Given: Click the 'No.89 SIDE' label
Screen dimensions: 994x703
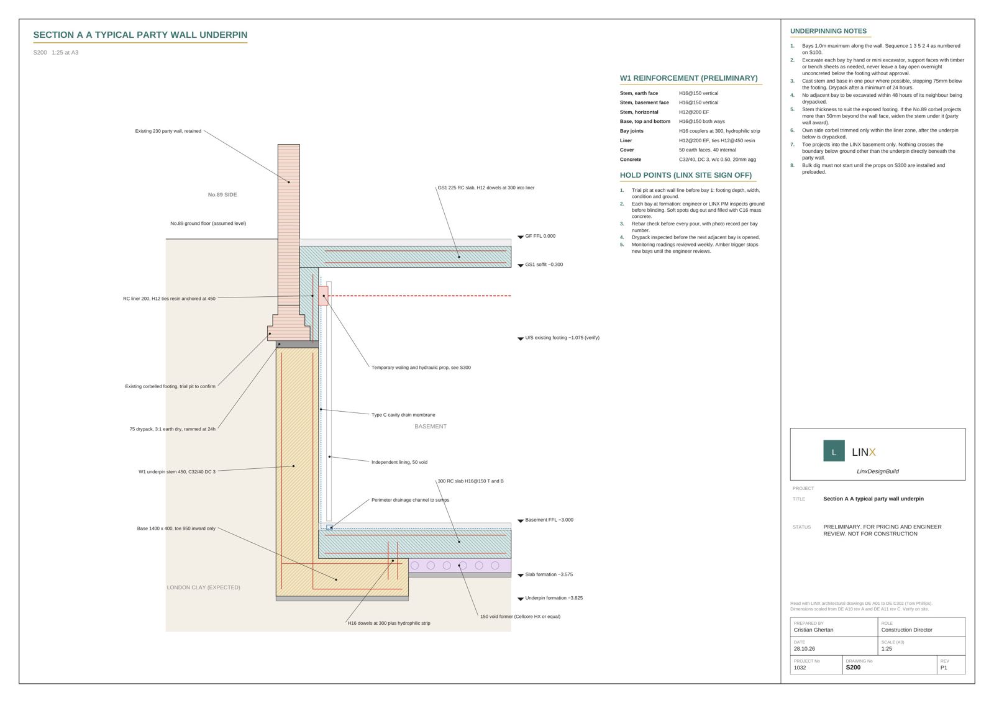Looking at the screenshot, I should coord(222,195).
